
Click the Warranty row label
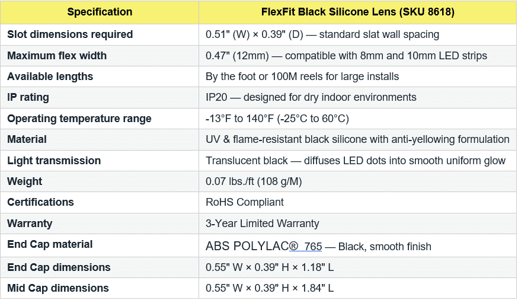click(x=30, y=224)
